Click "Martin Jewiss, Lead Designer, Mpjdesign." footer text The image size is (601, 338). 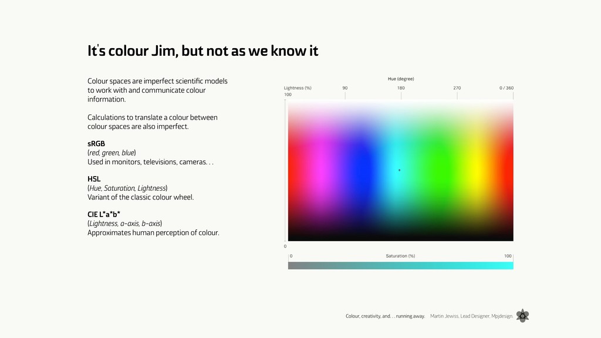(471, 316)
